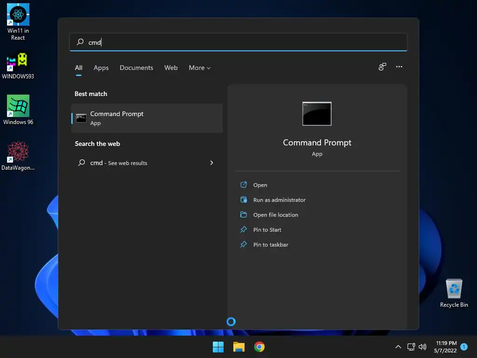
Task: Click the web search magnifier icon
Action: pyautogui.click(x=82, y=163)
